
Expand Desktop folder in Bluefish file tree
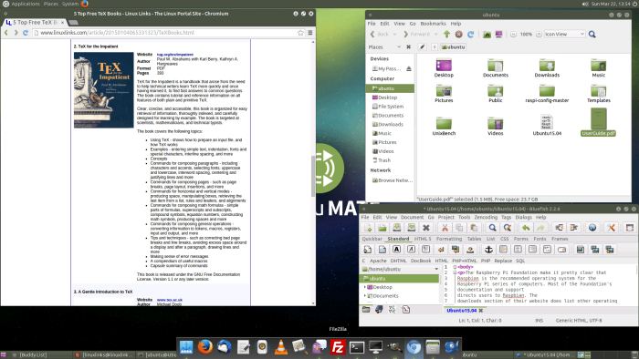click(365, 287)
